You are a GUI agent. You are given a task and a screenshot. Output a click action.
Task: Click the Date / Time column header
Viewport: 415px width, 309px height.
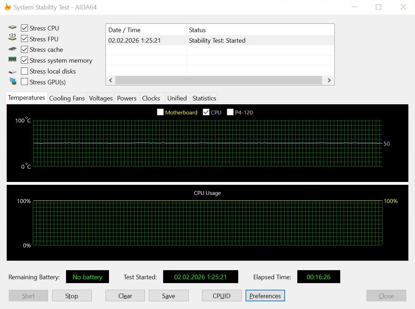point(146,30)
